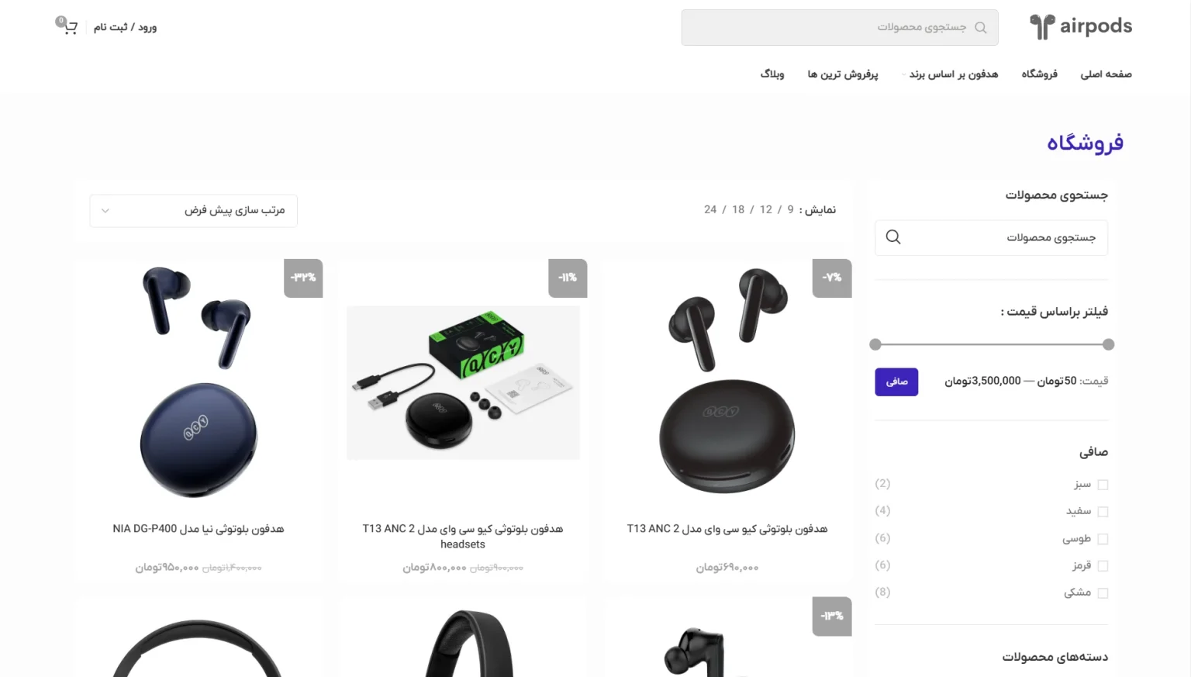Go to پرفروش ترین ها menu item
This screenshot has width=1191, height=677.
(843, 74)
